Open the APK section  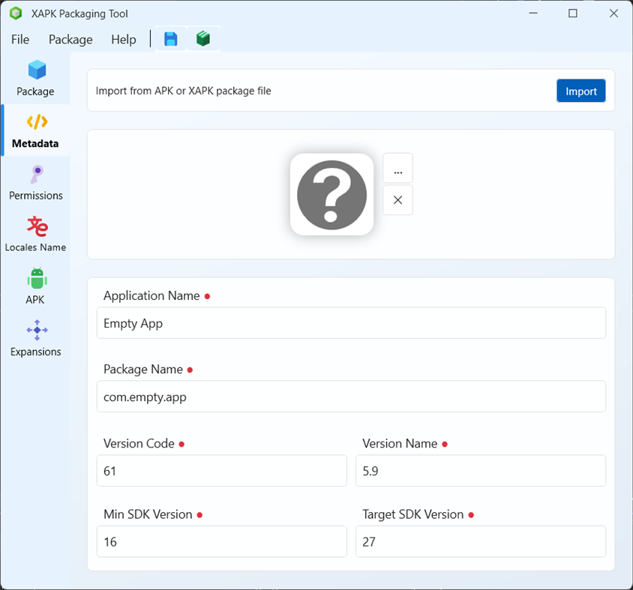[x=35, y=286]
